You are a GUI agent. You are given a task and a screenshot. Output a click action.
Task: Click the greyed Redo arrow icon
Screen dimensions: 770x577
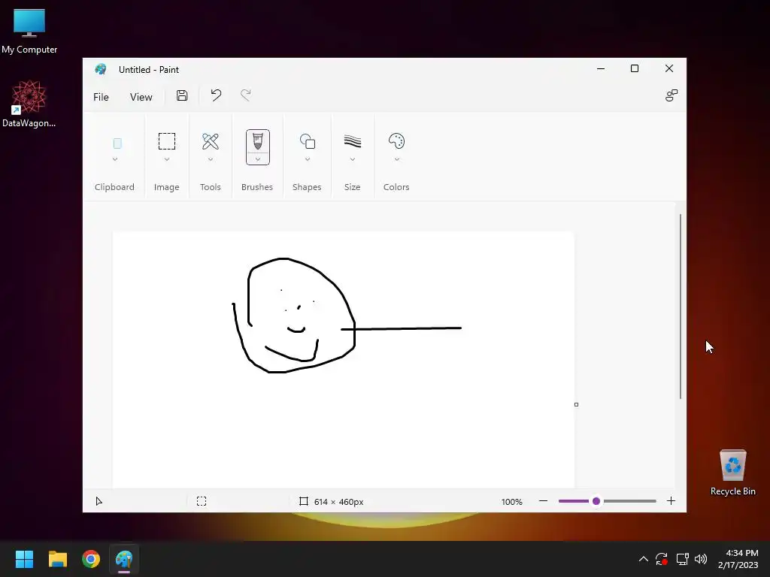pos(246,95)
